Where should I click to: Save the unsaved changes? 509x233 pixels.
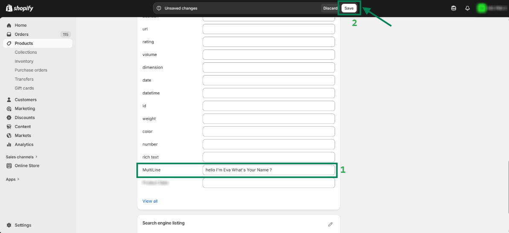349,8
